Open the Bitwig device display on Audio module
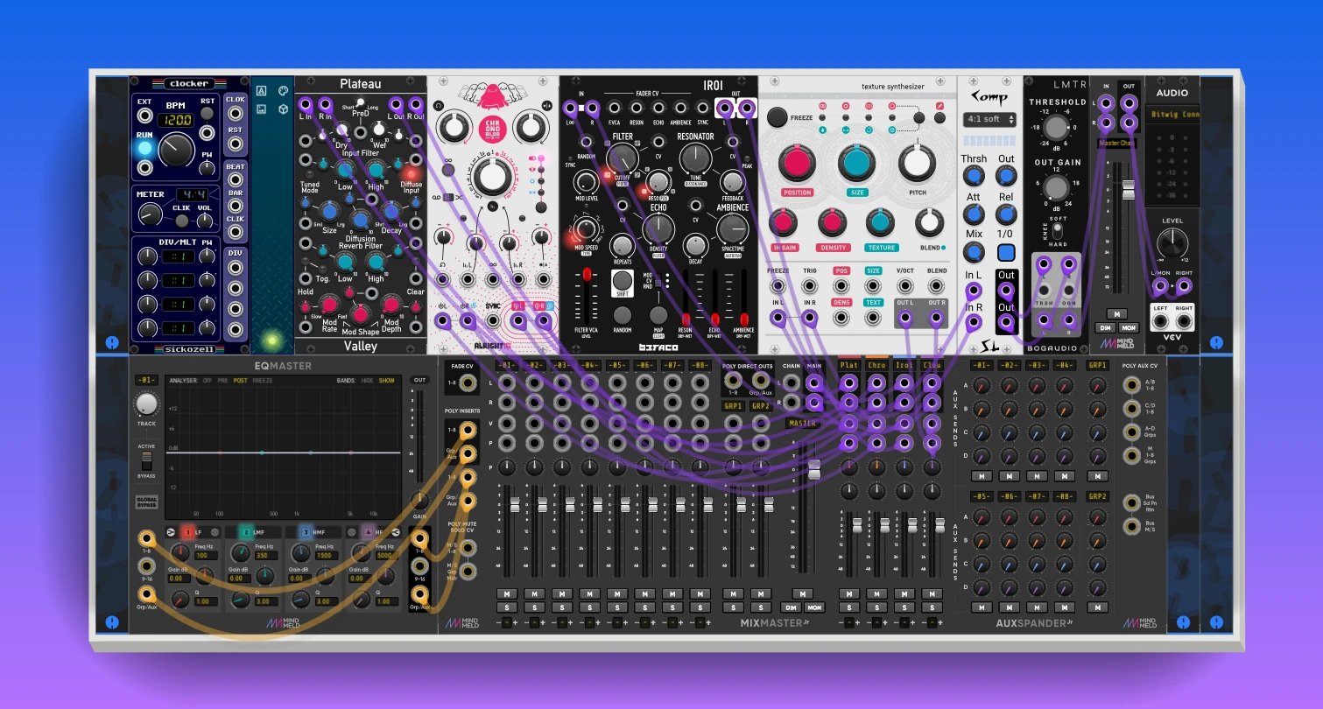The width and height of the screenshot is (1323, 709). (1172, 114)
